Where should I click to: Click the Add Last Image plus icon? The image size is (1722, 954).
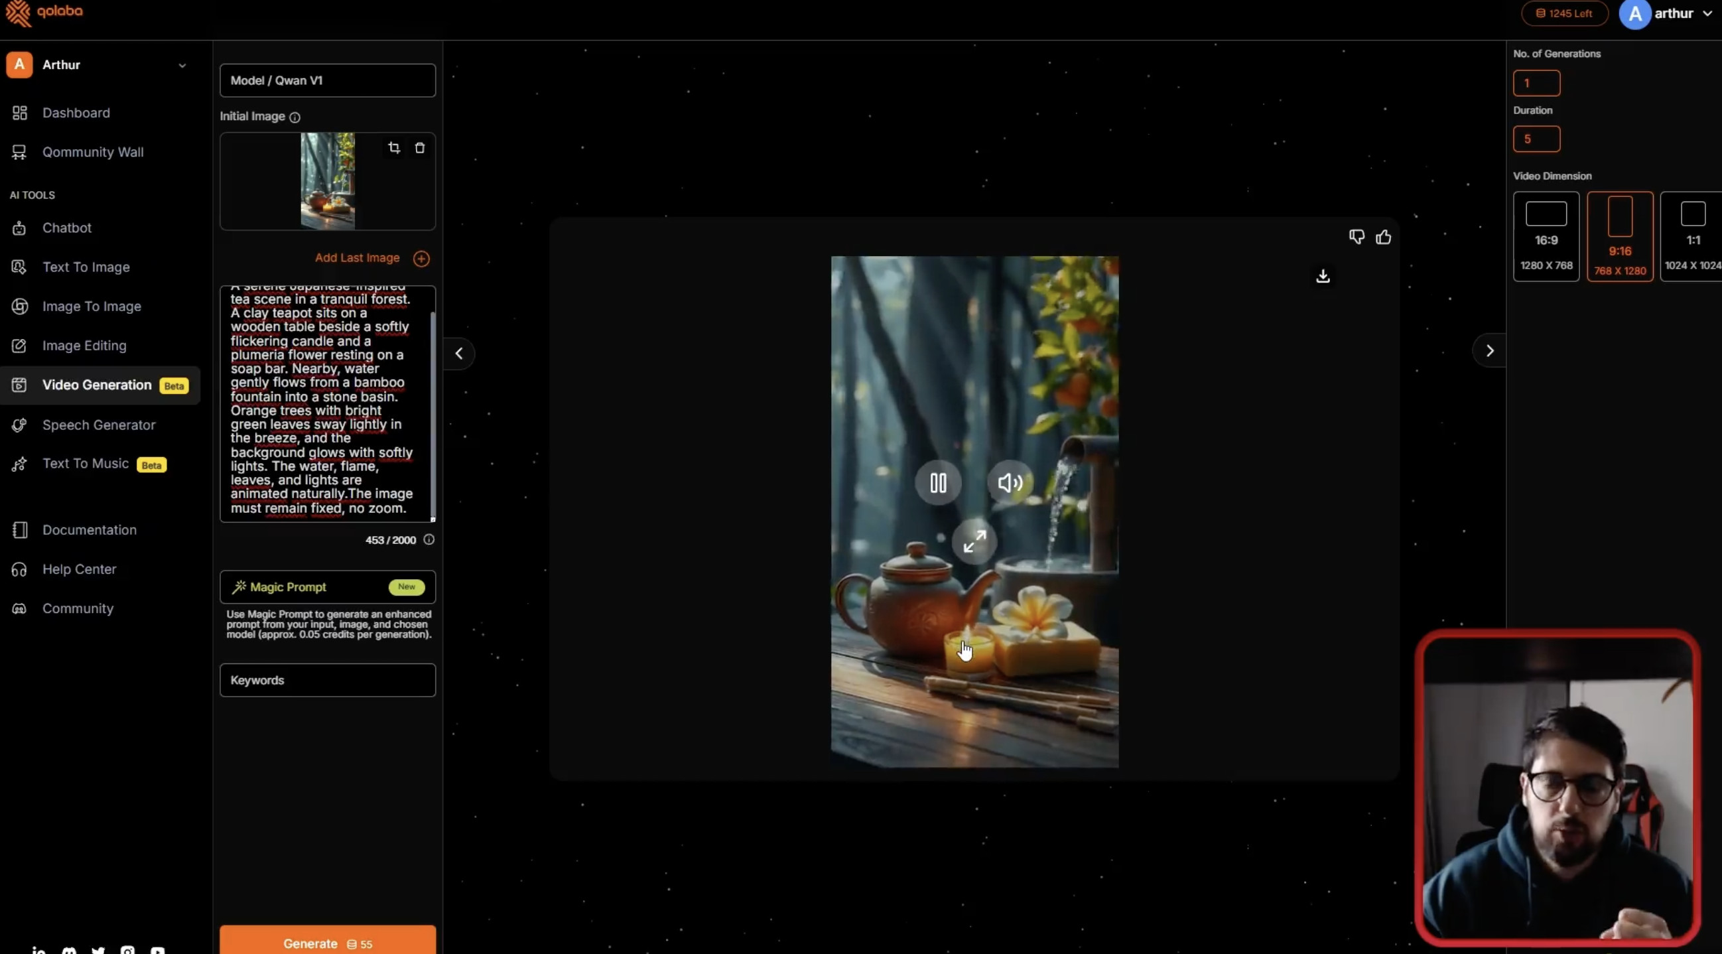coord(421,259)
